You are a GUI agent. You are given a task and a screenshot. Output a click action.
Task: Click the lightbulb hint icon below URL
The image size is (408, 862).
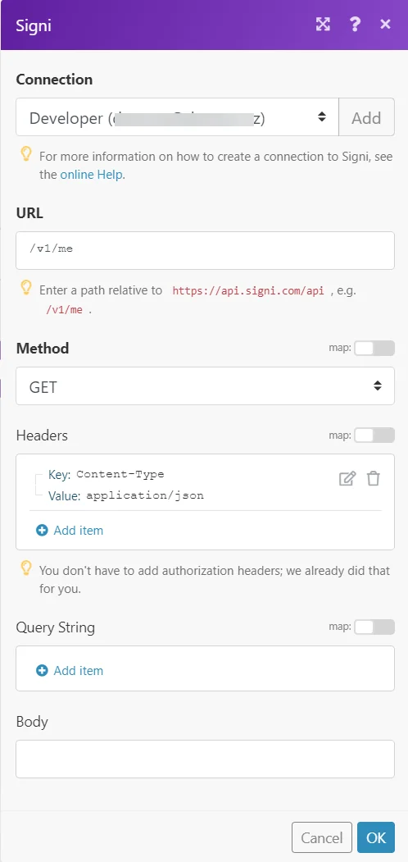coord(26,288)
